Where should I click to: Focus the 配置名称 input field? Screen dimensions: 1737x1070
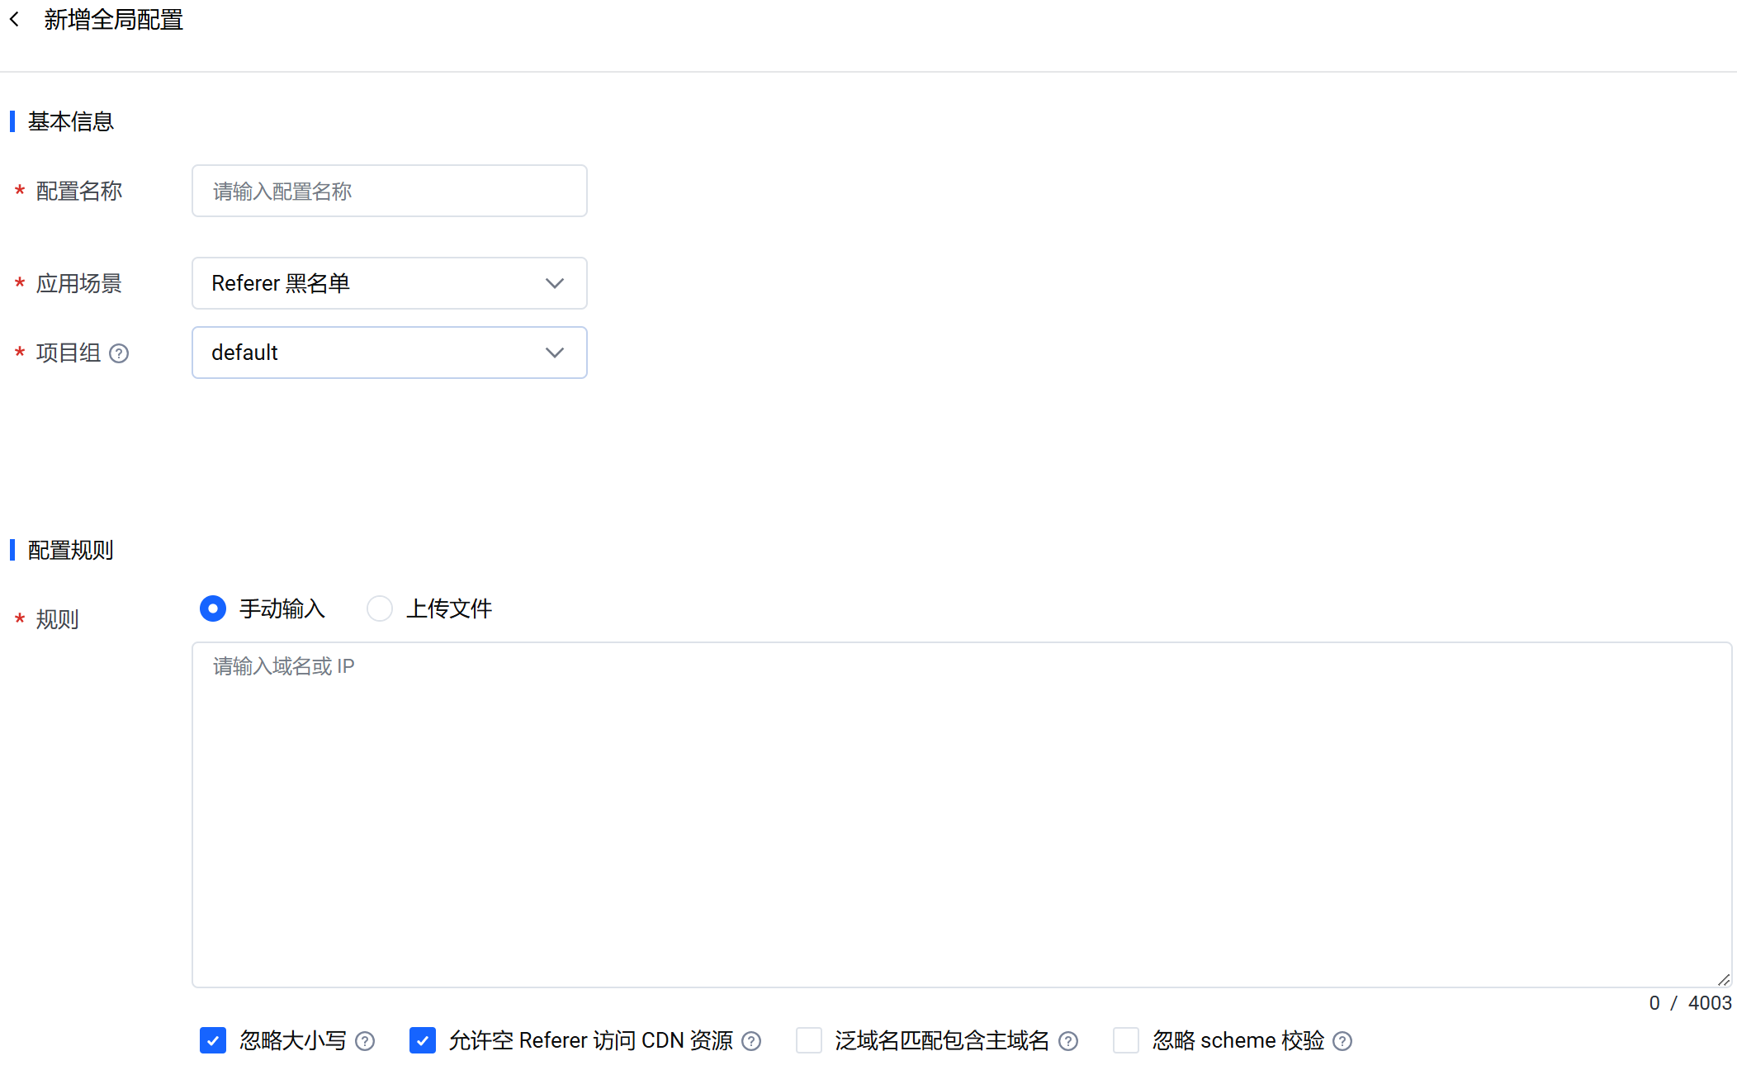[389, 191]
